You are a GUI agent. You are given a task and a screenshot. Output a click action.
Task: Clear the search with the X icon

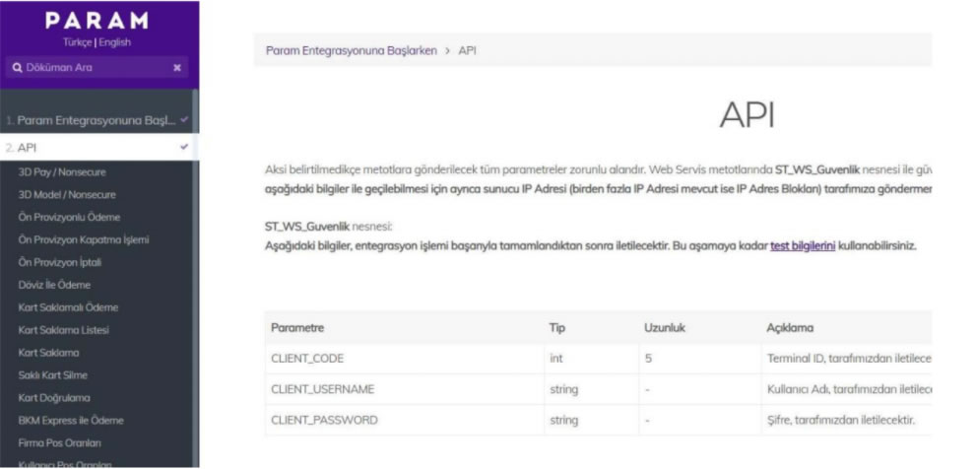tap(177, 68)
